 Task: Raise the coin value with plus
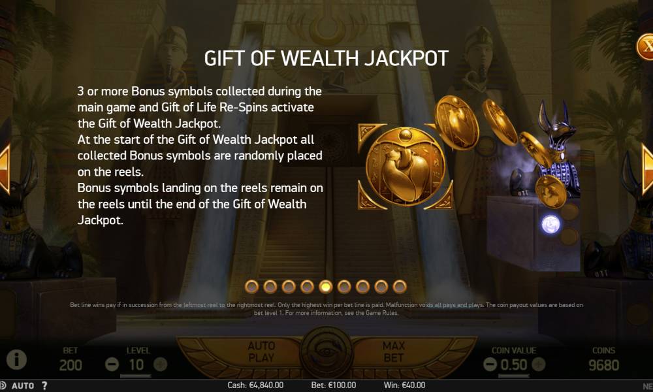click(539, 365)
